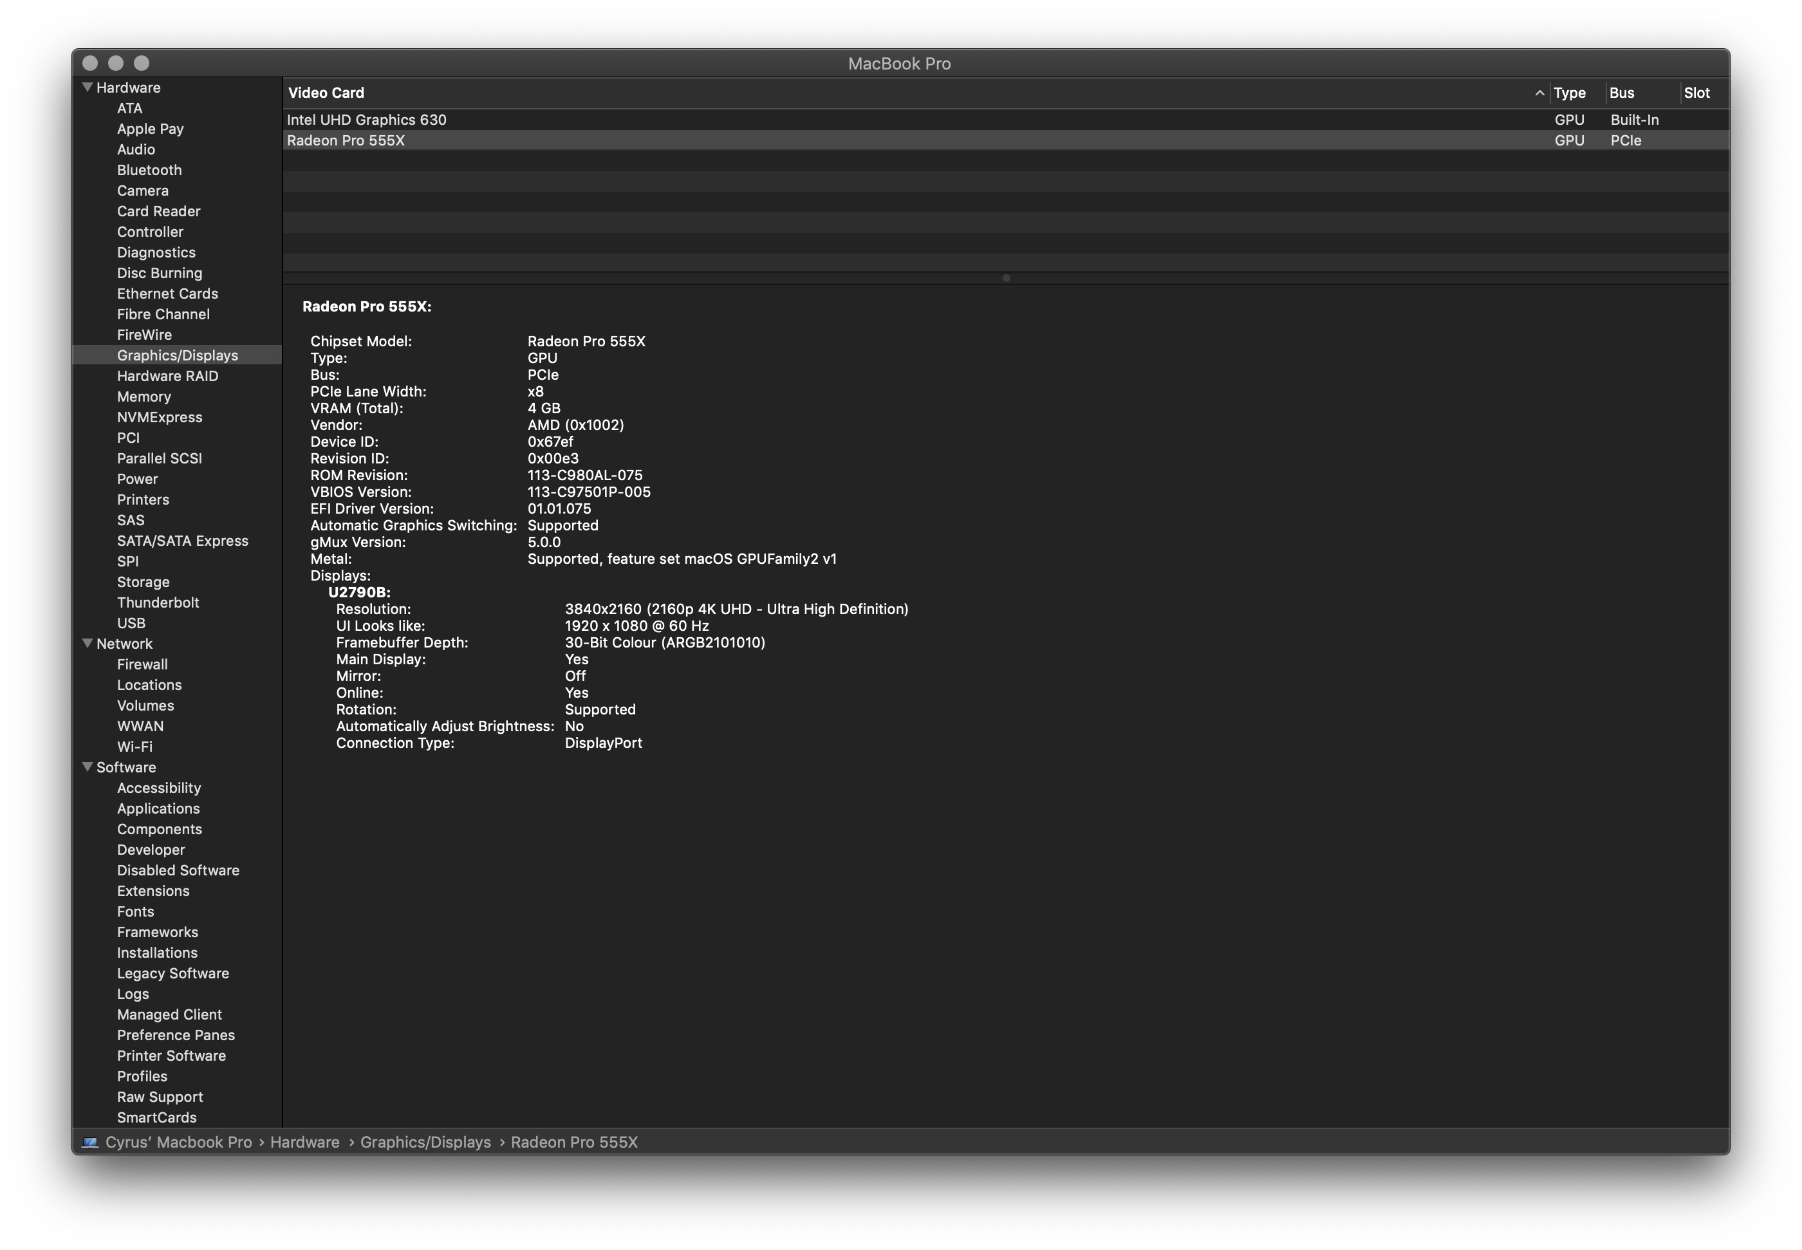Click Radeon Pro 555X in path bar
The image size is (1802, 1250).
tap(574, 1142)
